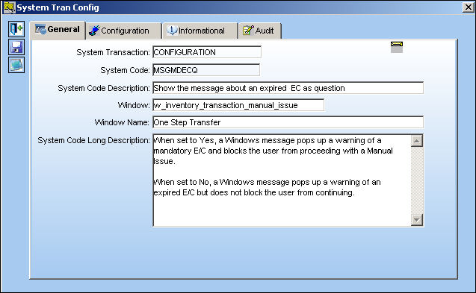Click the System Transaction field containing CONFIGURATION
Screen dimensions: 476x293
coord(207,52)
